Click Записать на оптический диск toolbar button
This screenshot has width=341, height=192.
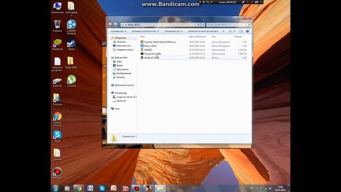pyautogui.click(x=203, y=31)
